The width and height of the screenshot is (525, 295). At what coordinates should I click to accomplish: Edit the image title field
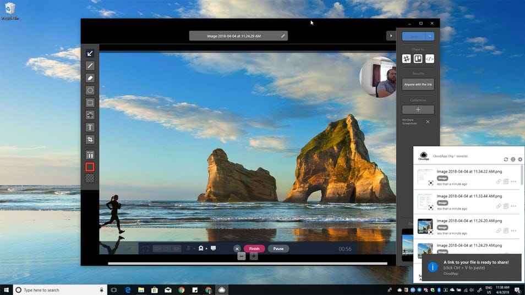click(238, 36)
